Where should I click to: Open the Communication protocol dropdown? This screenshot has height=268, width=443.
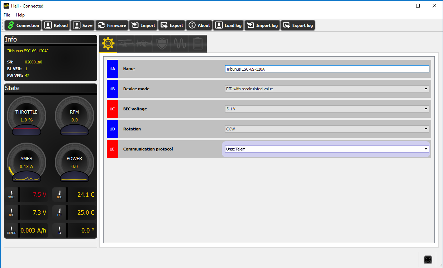pos(327,149)
